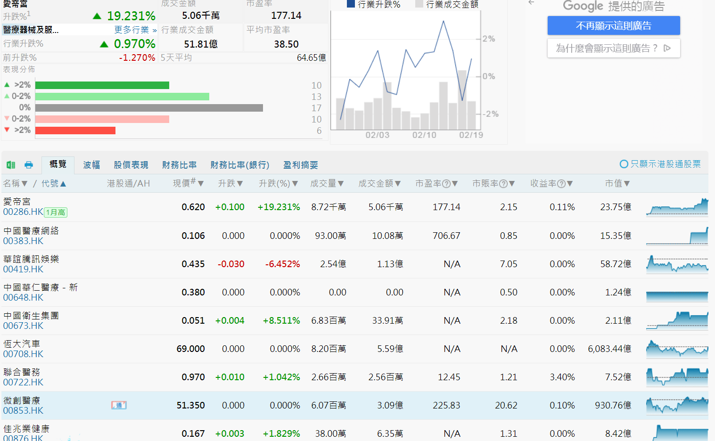Click 不再顯示這則廣告 button
715x441 pixels.
(614, 25)
